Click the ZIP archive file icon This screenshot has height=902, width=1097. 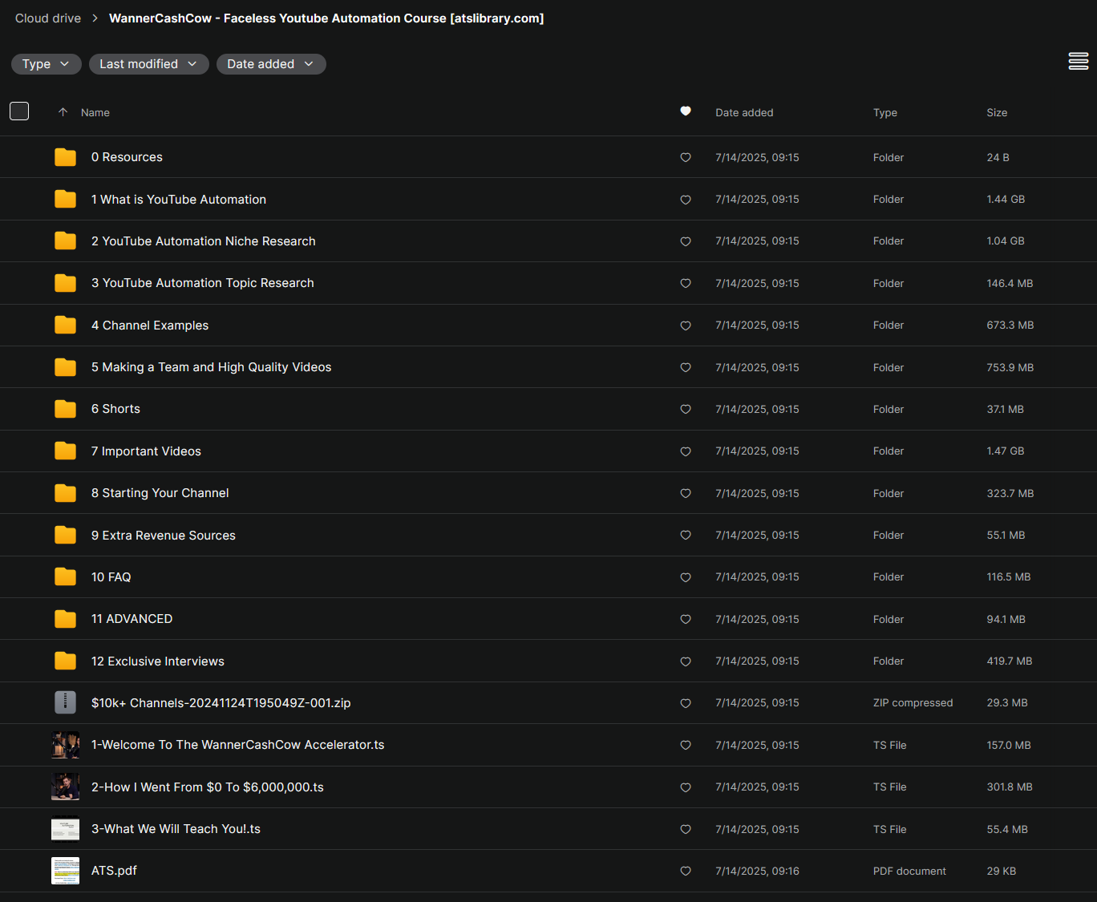coord(65,702)
